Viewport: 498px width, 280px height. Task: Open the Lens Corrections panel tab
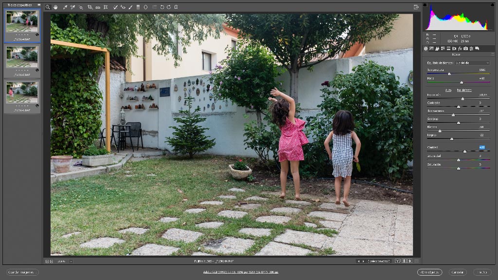pos(454,49)
